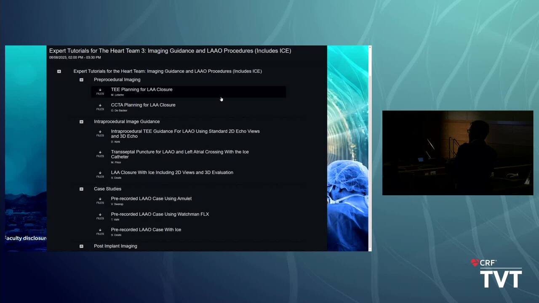Collapse the top-level Expert Tutorials session tree
Screen dimensions: 539x303
coord(59,72)
